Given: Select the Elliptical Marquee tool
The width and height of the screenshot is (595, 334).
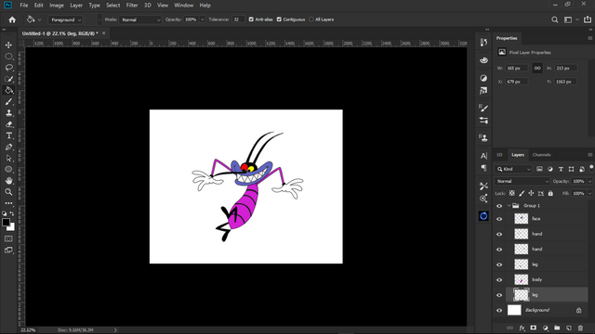Looking at the screenshot, I should 8,57.
